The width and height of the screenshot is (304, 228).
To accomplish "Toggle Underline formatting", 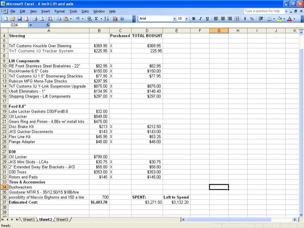I will 207,19.
